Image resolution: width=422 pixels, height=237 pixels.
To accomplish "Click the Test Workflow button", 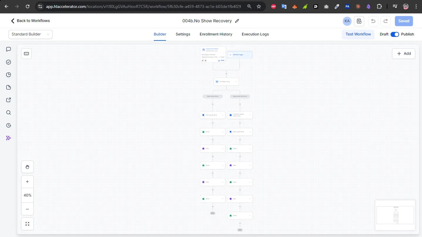I will click(x=358, y=34).
